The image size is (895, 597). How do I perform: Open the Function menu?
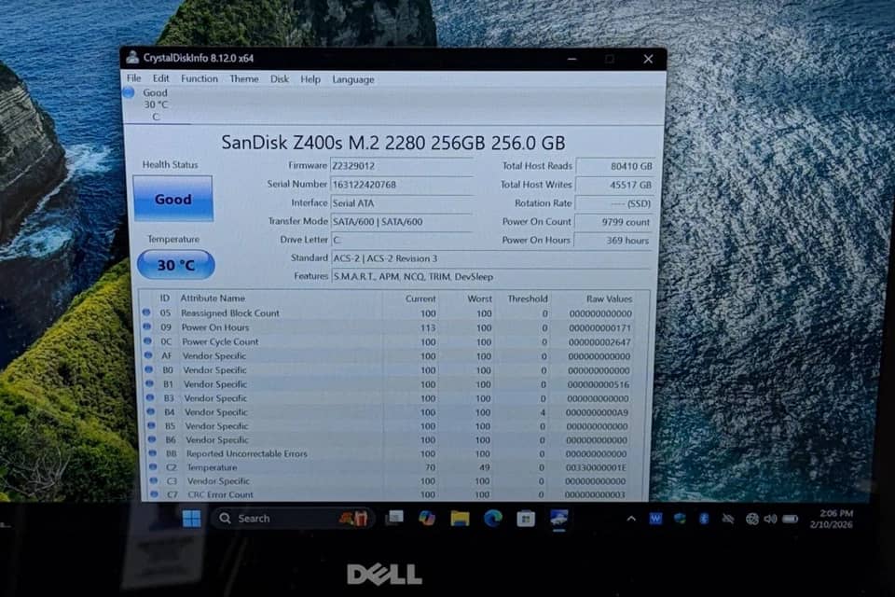200,78
